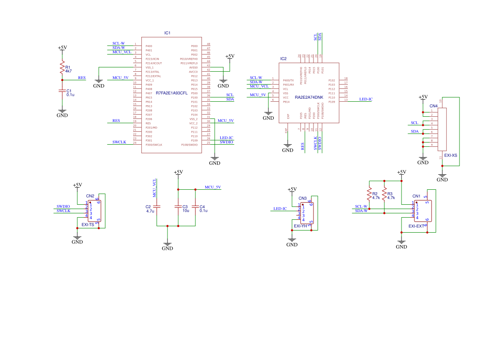Select the R3 resistor symbol
The height and width of the screenshot is (355, 502).
pyautogui.click(x=384, y=194)
